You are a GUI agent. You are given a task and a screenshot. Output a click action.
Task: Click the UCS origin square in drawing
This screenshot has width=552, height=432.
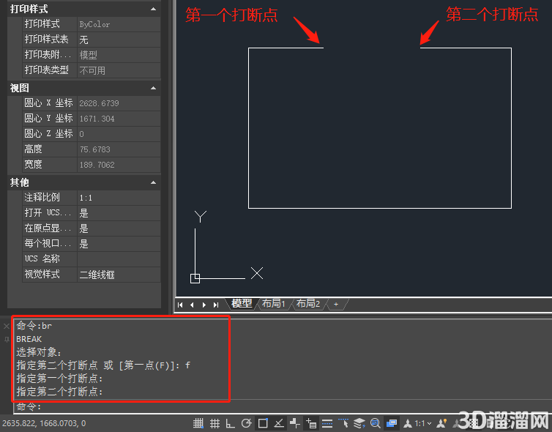coord(195,278)
